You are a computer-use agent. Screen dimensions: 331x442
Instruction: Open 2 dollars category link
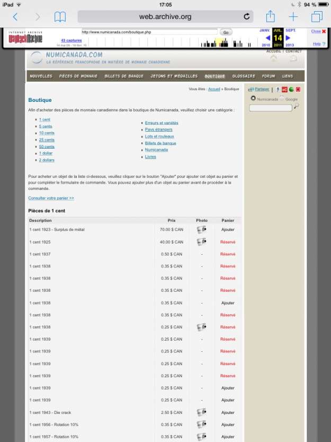(x=47, y=160)
